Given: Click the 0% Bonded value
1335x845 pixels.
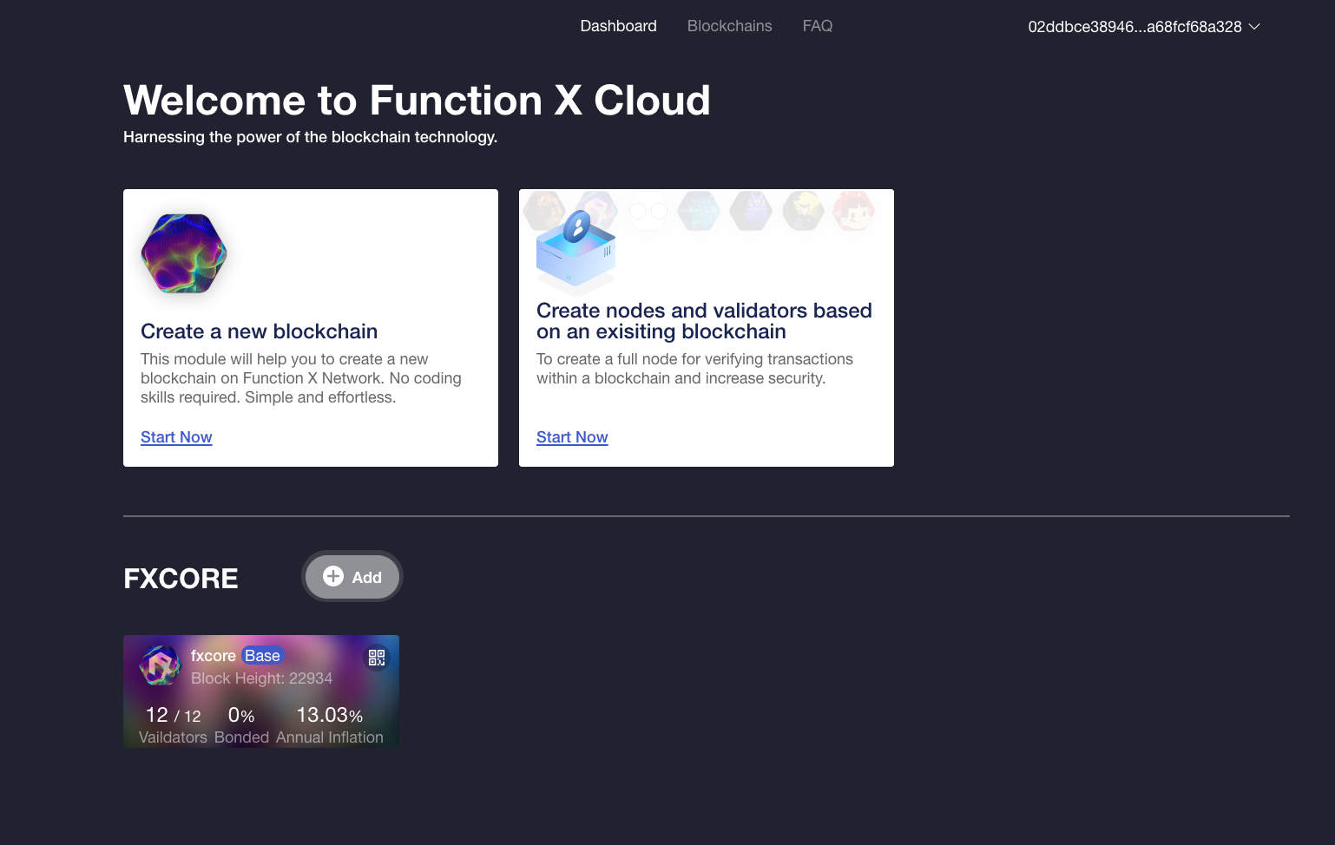Looking at the screenshot, I should click(241, 715).
